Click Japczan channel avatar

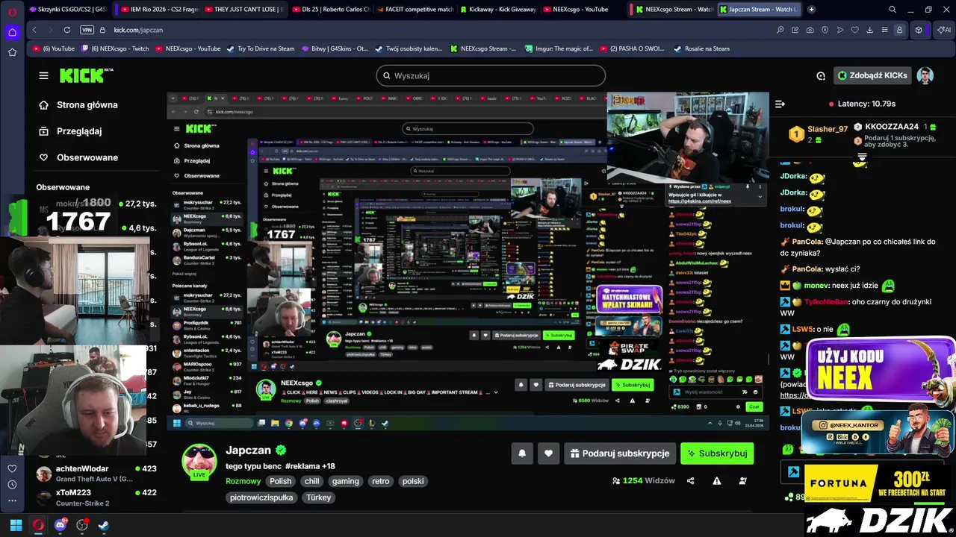(199, 461)
